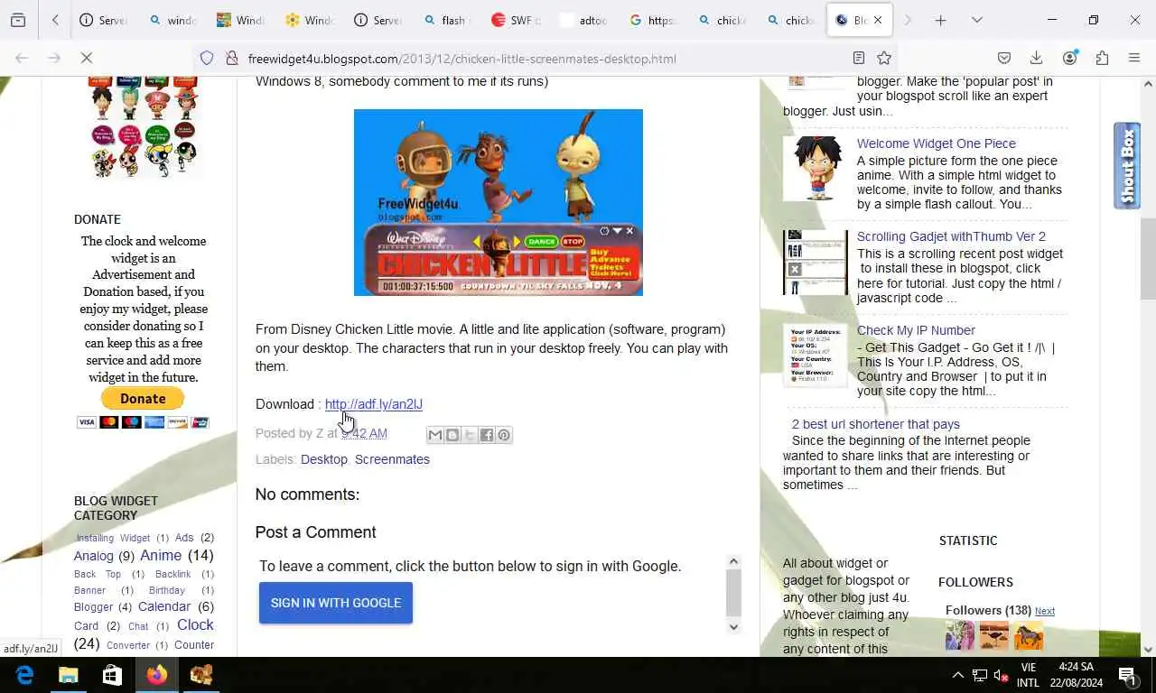
Task: Switch to the 'SWF' tab
Action: [517, 20]
